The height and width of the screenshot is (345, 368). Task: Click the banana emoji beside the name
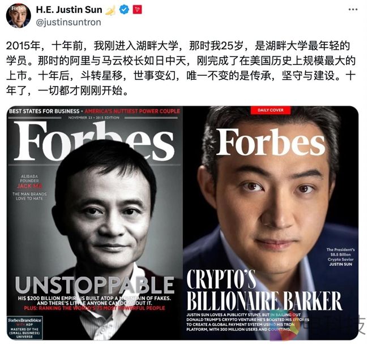[x=111, y=10]
